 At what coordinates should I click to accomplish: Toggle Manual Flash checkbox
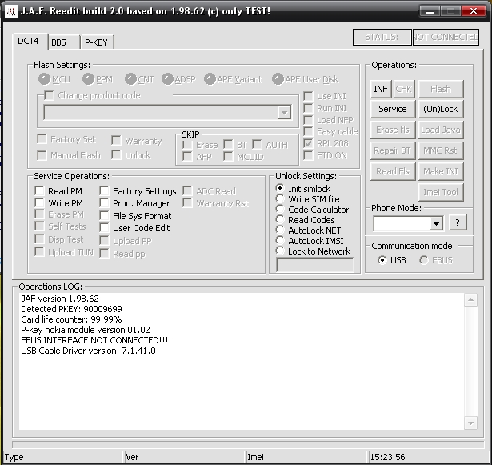[x=42, y=155]
